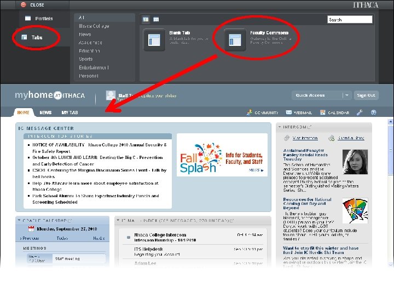Choose the Personal category
394x295 pixels.
89,76
